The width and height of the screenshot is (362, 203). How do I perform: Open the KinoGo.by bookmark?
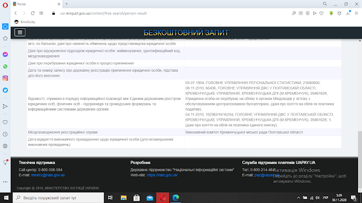click(x=25, y=22)
